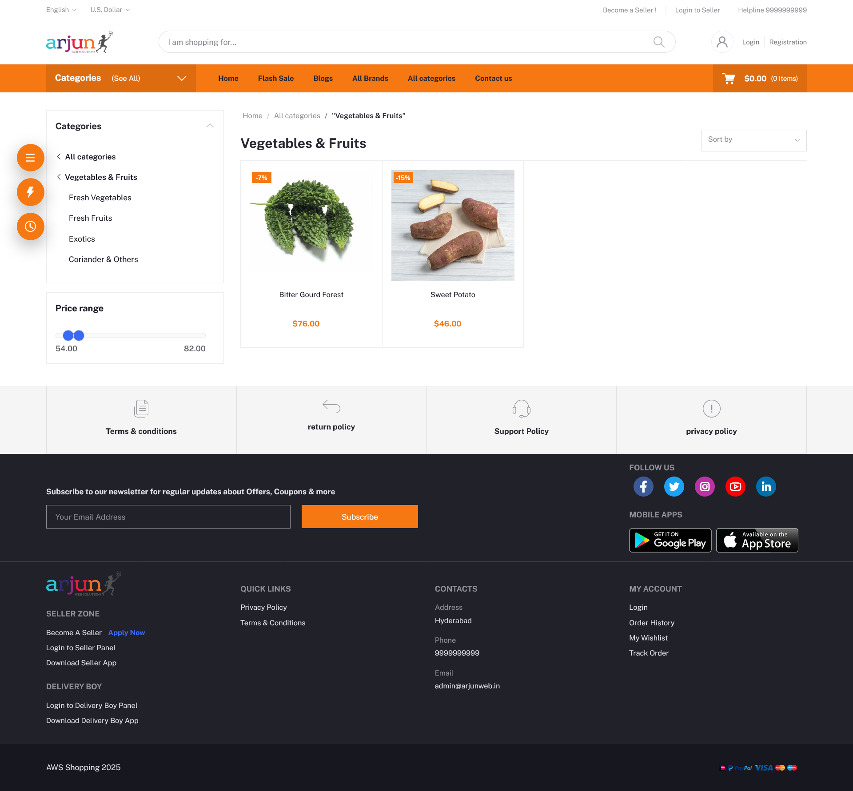Open the English language dropdown
This screenshot has width=853, height=791.
[x=61, y=10]
